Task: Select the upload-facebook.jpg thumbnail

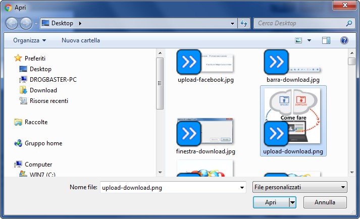Action: [205, 62]
